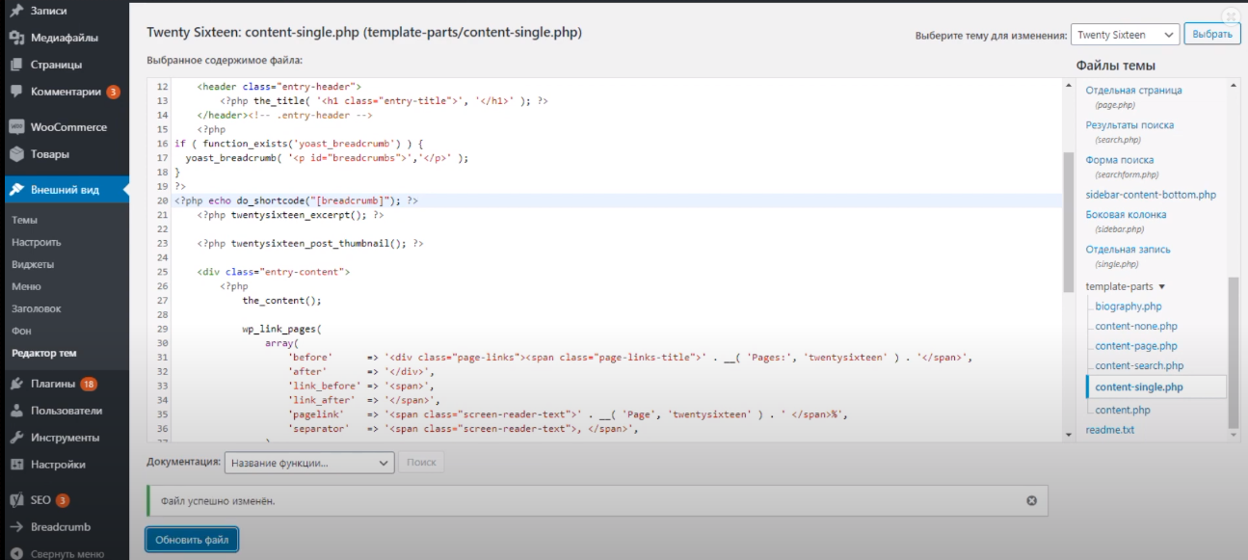Open the Comments bubble icon
Image resolution: width=1248 pixels, height=560 pixels.
[x=16, y=92]
